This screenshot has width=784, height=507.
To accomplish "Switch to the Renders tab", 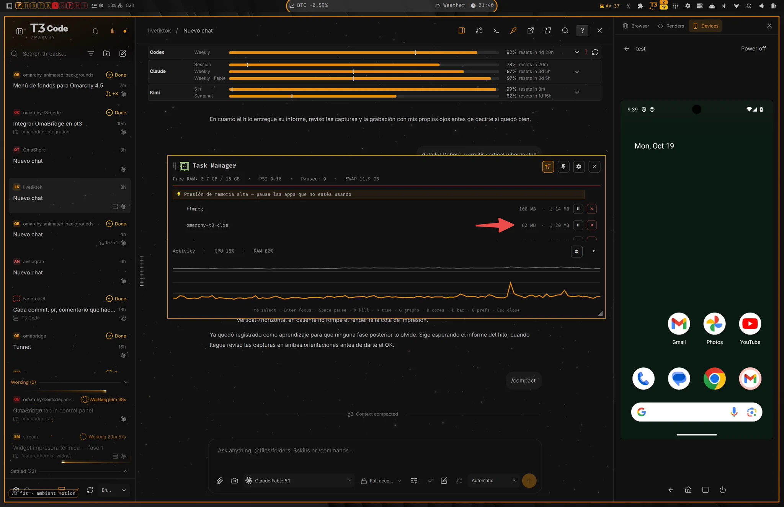I will pyautogui.click(x=671, y=26).
